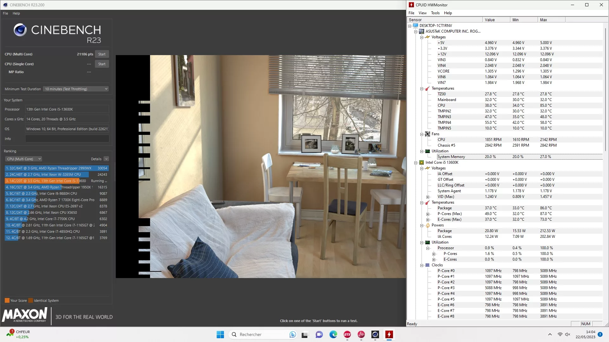Open the Cinebench Help menu
This screenshot has height=342, width=609.
point(16,13)
